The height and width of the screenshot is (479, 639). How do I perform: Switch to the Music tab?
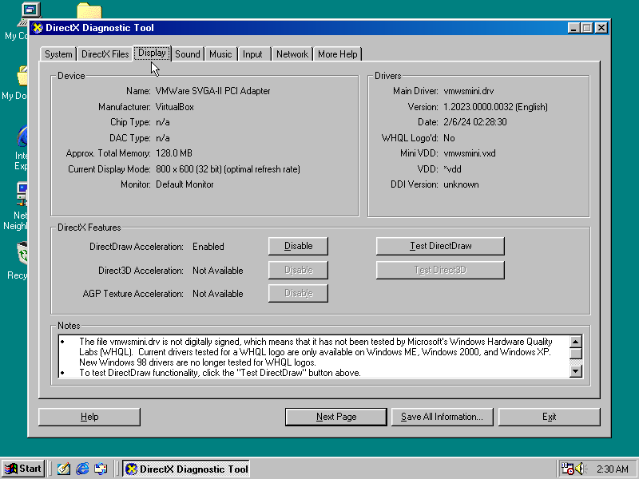pyautogui.click(x=220, y=54)
